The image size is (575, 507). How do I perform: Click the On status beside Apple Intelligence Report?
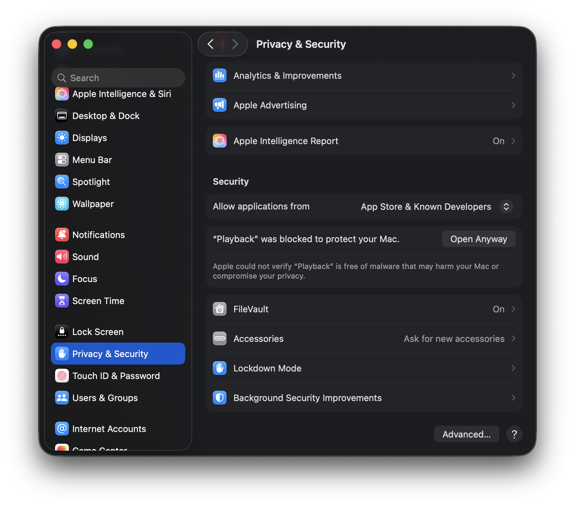point(499,141)
